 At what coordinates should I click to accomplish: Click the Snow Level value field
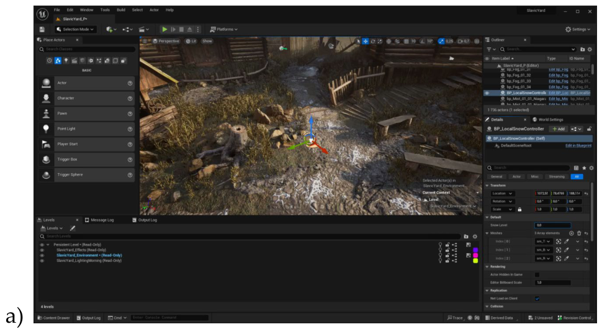[x=552, y=225]
